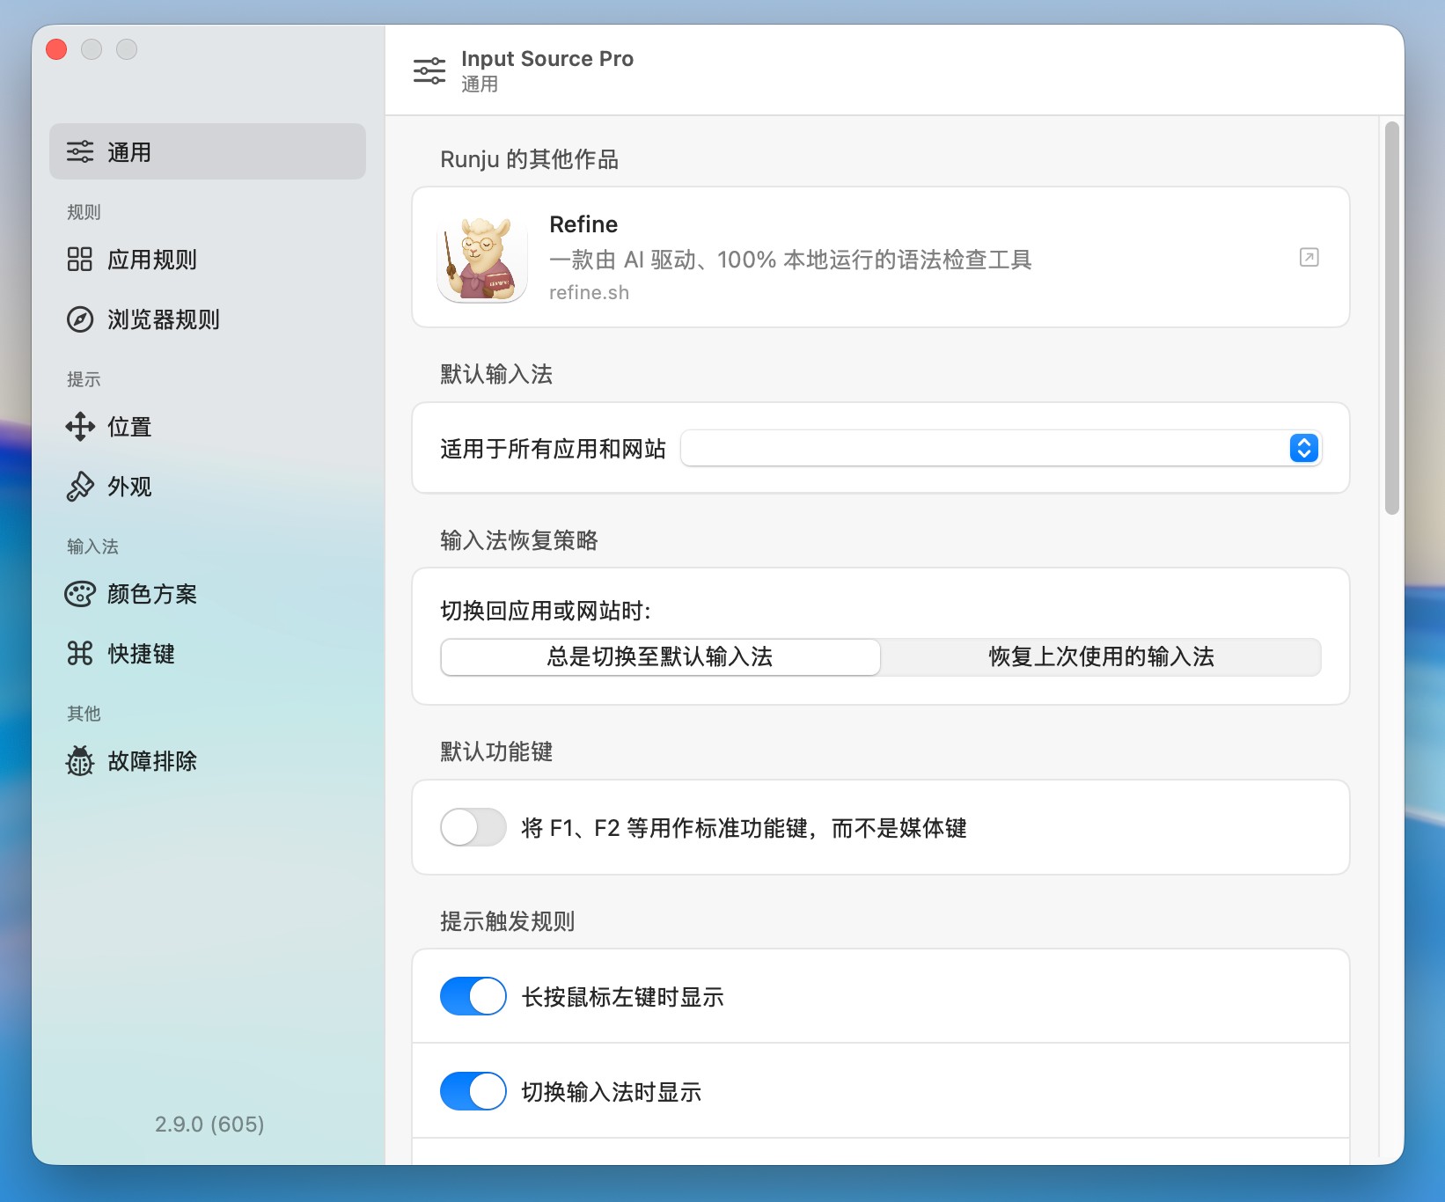Click the external link arrow on Refine card
This screenshot has height=1202, width=1445.
click(x=1309, y=257)
